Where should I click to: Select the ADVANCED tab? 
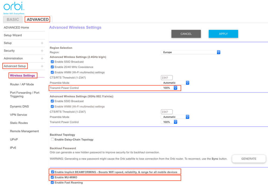tap(38, 20)
